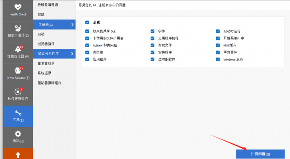Uncheck 开始菜单排序 checkbox
290x159 pixels.
pyautogui.click(x=218, y=38)
